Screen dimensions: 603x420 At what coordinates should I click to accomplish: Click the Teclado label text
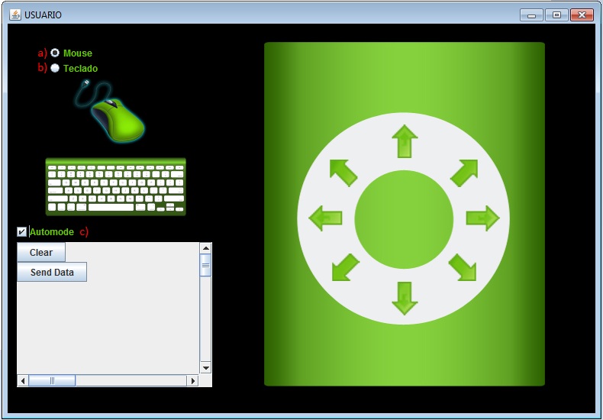[x=80, y=69]
